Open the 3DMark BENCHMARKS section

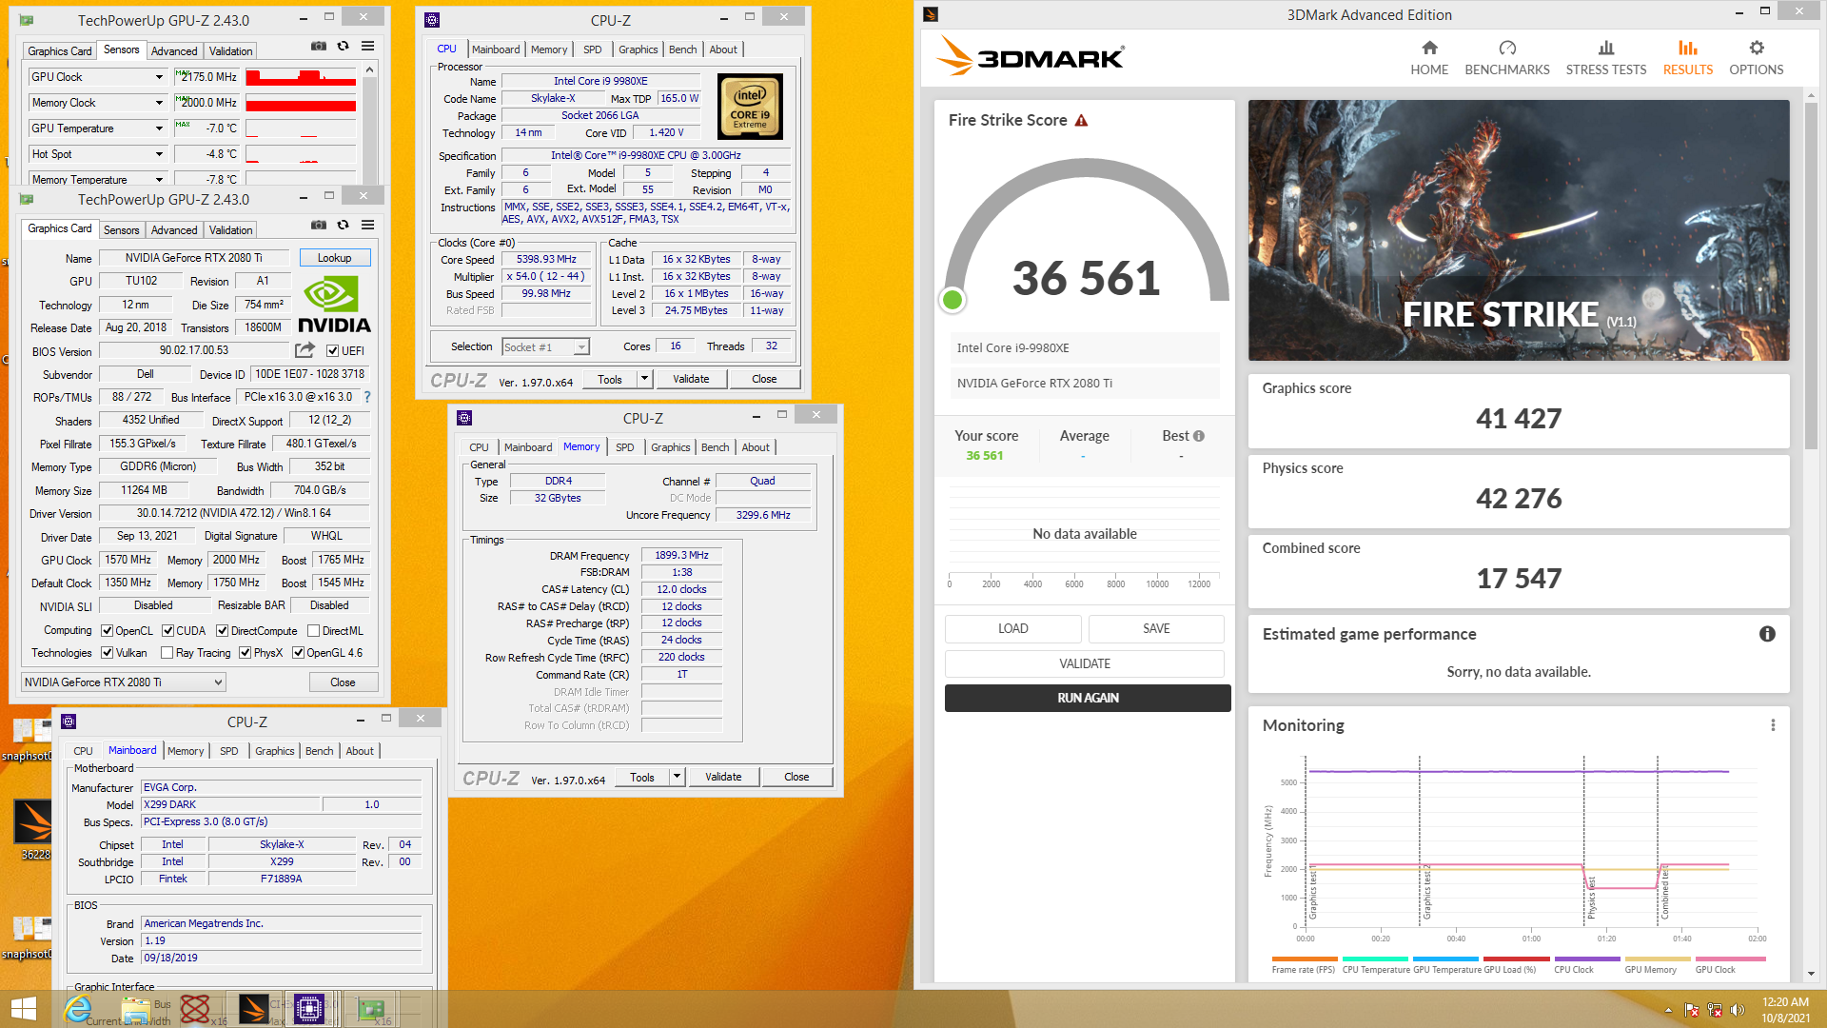tap(1507, 58)
